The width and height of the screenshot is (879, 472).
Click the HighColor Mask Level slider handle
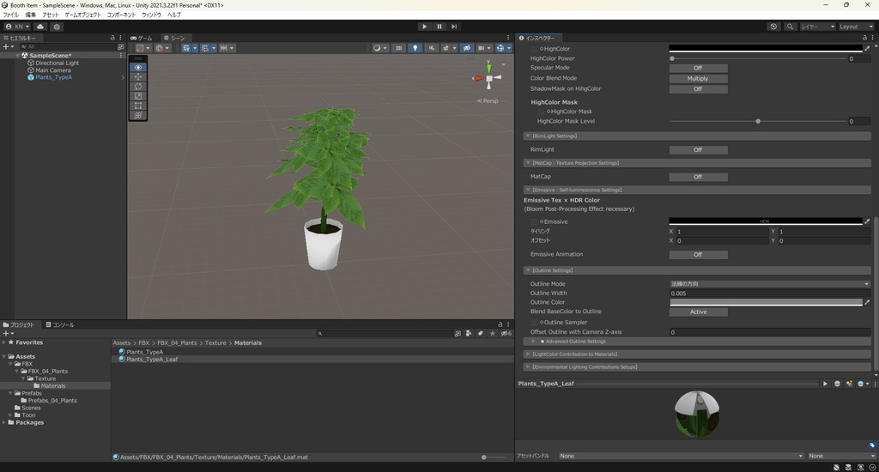coord(758,121)
